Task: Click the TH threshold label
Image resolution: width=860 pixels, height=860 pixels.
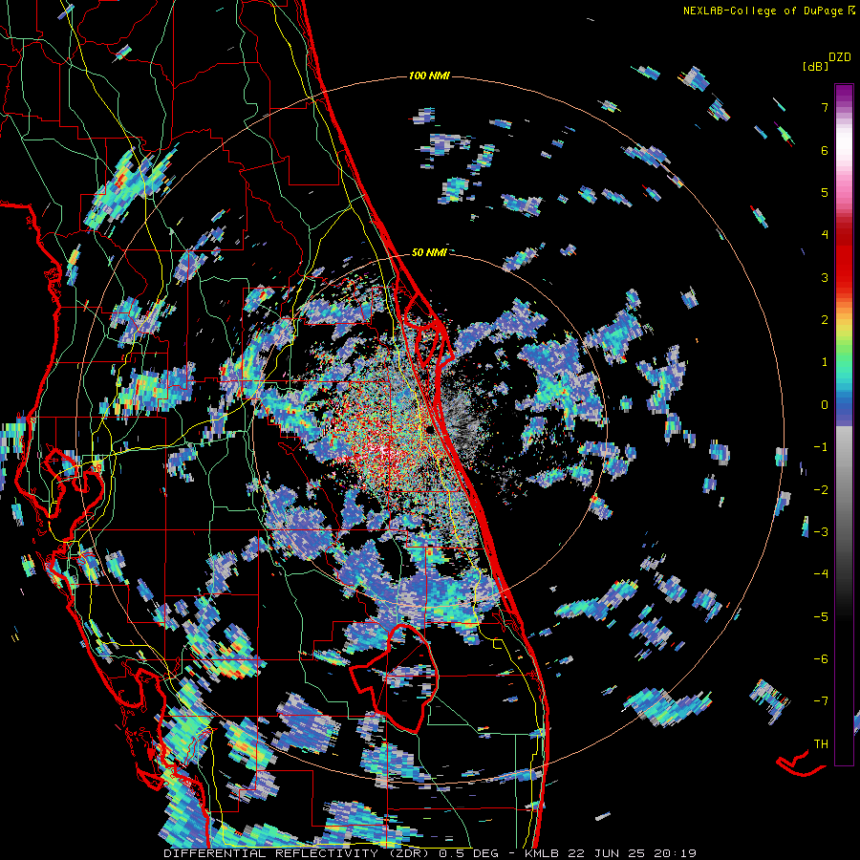Action: point(821,744)
